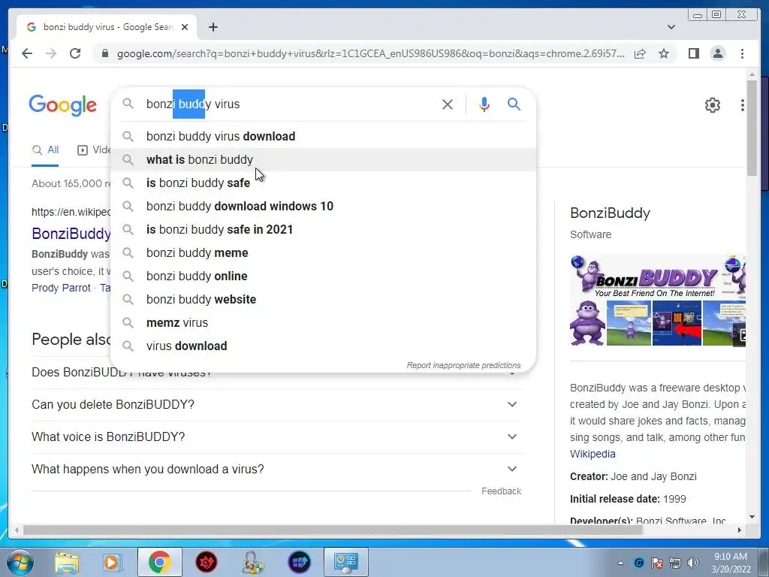The image size is (769, 577).
Task: Expand 'Can you delete BonziBUDDY?' question
Action: click(x=276, y=404)
